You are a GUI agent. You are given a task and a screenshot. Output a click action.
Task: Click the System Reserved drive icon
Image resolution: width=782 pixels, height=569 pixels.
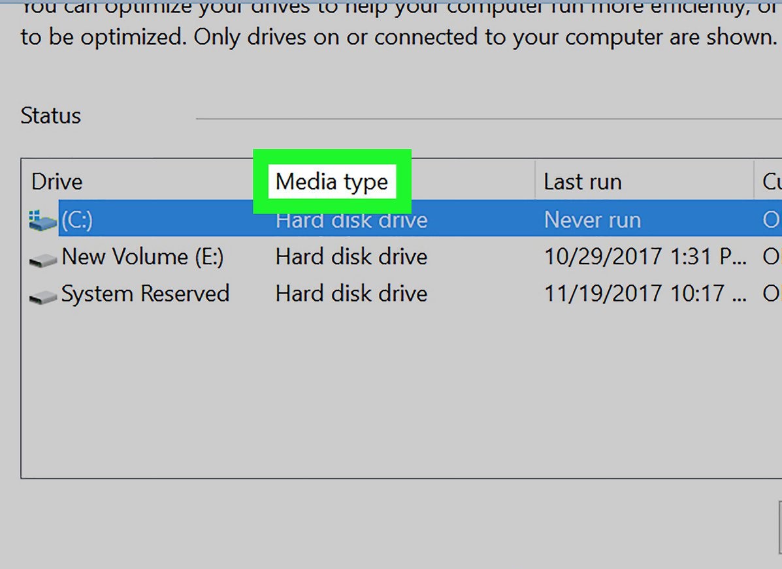43,297
